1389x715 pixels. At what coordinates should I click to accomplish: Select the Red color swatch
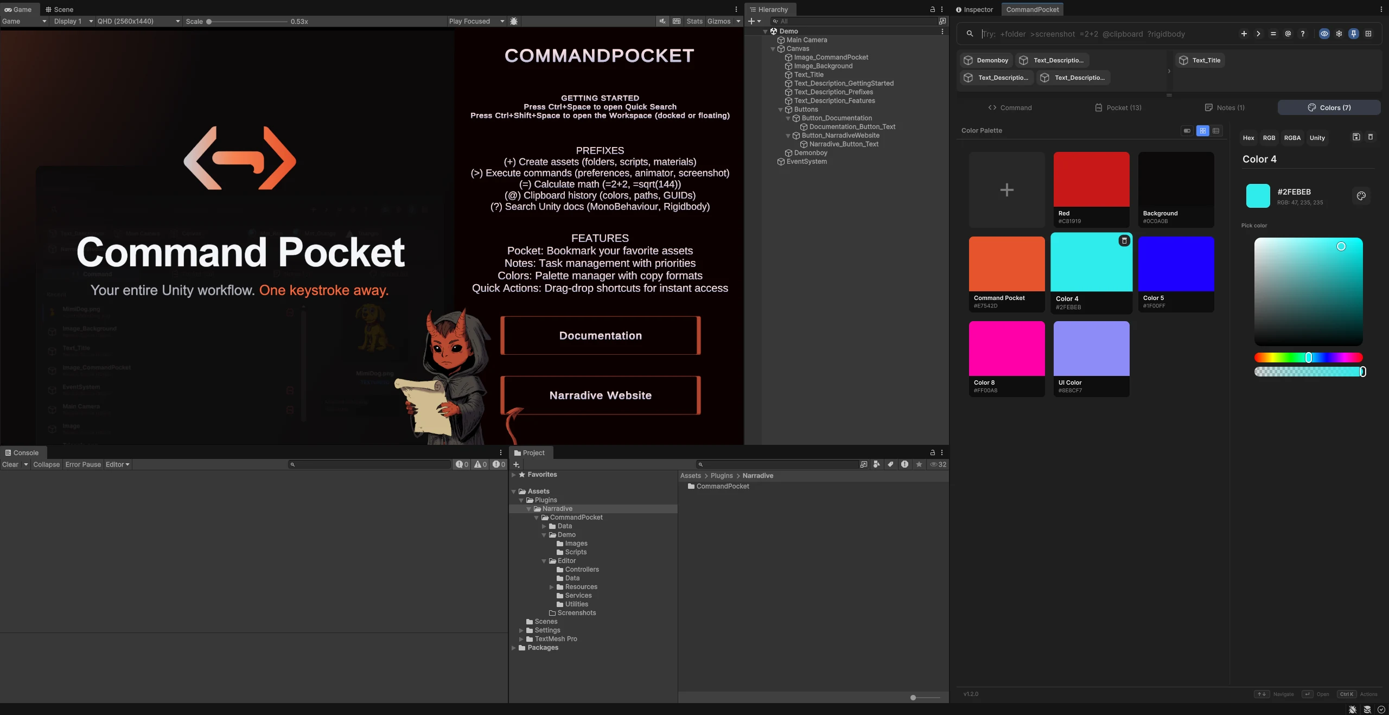pyautogui.click(x=1091, y=190)
